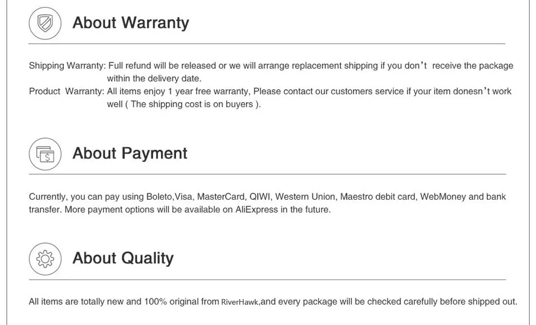
Task: Click the payment cards dollar icon
Action: click(45, 154)
